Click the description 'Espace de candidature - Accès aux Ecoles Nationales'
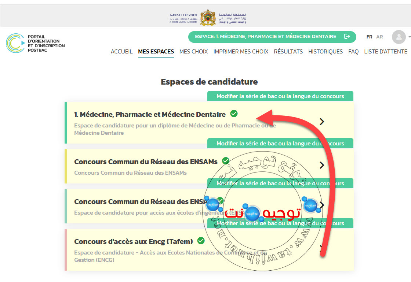This screenshot has height=282, width=411. tap(170, 256)
